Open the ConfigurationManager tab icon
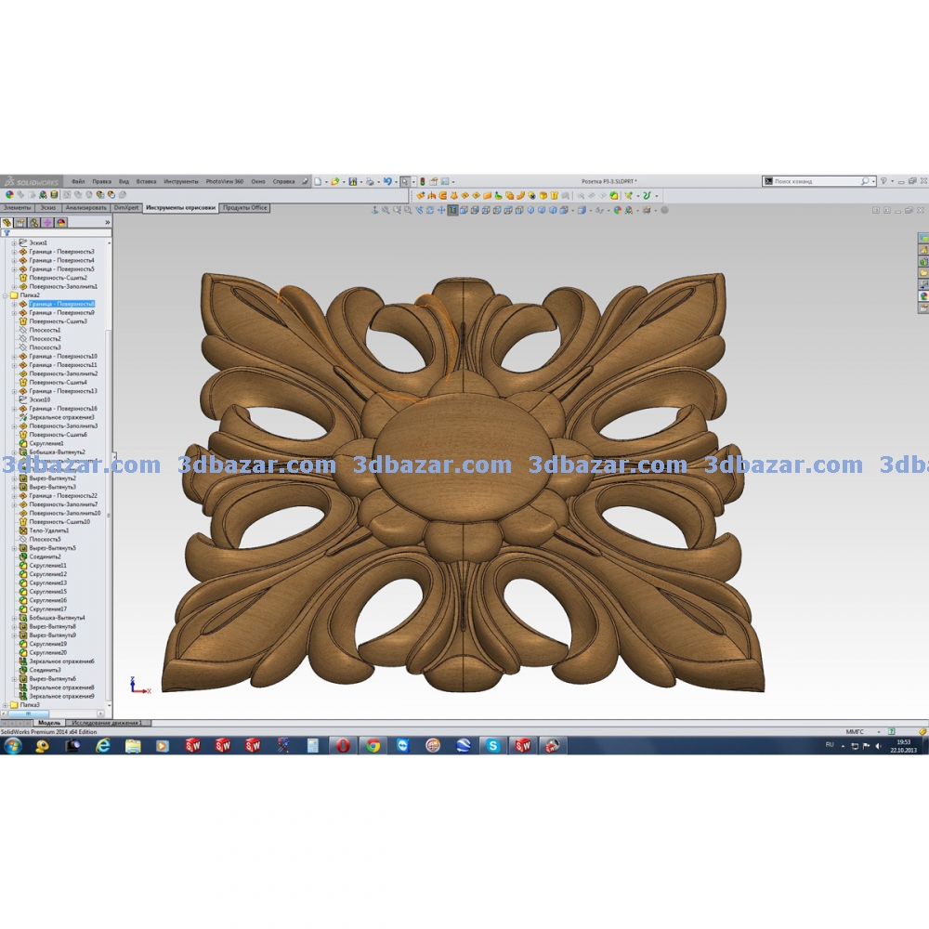Screen dimensions: 929x929 (34, 222)
